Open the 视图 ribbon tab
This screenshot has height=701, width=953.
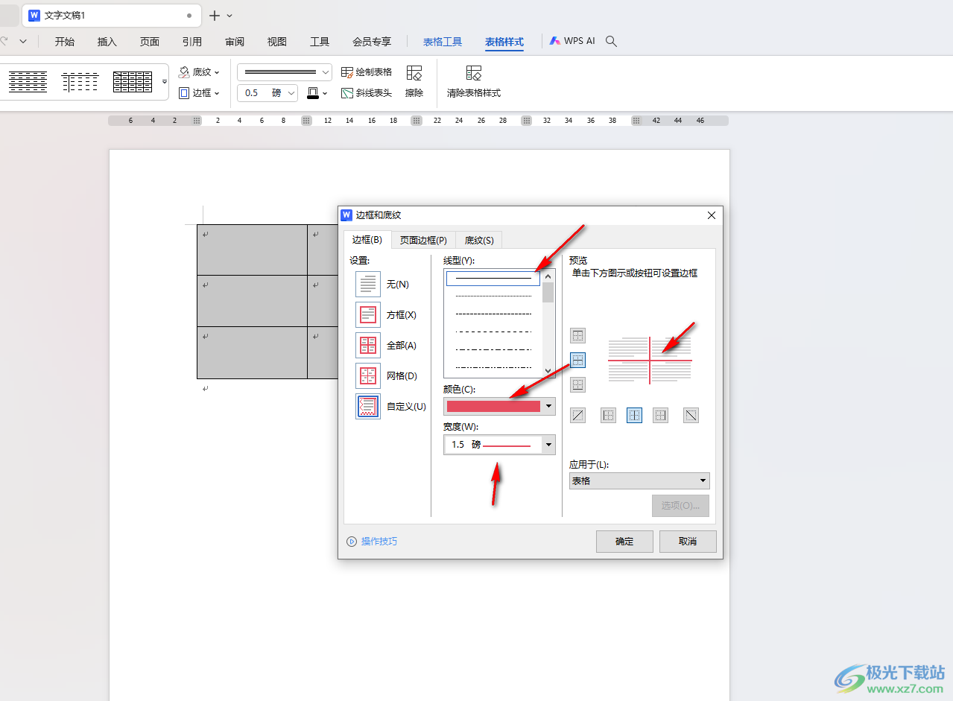277,42
